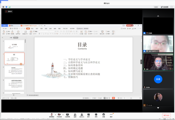Open the emoji reactions icon
The width and height of the screenshot is (175, 120).
pos(103,115)
